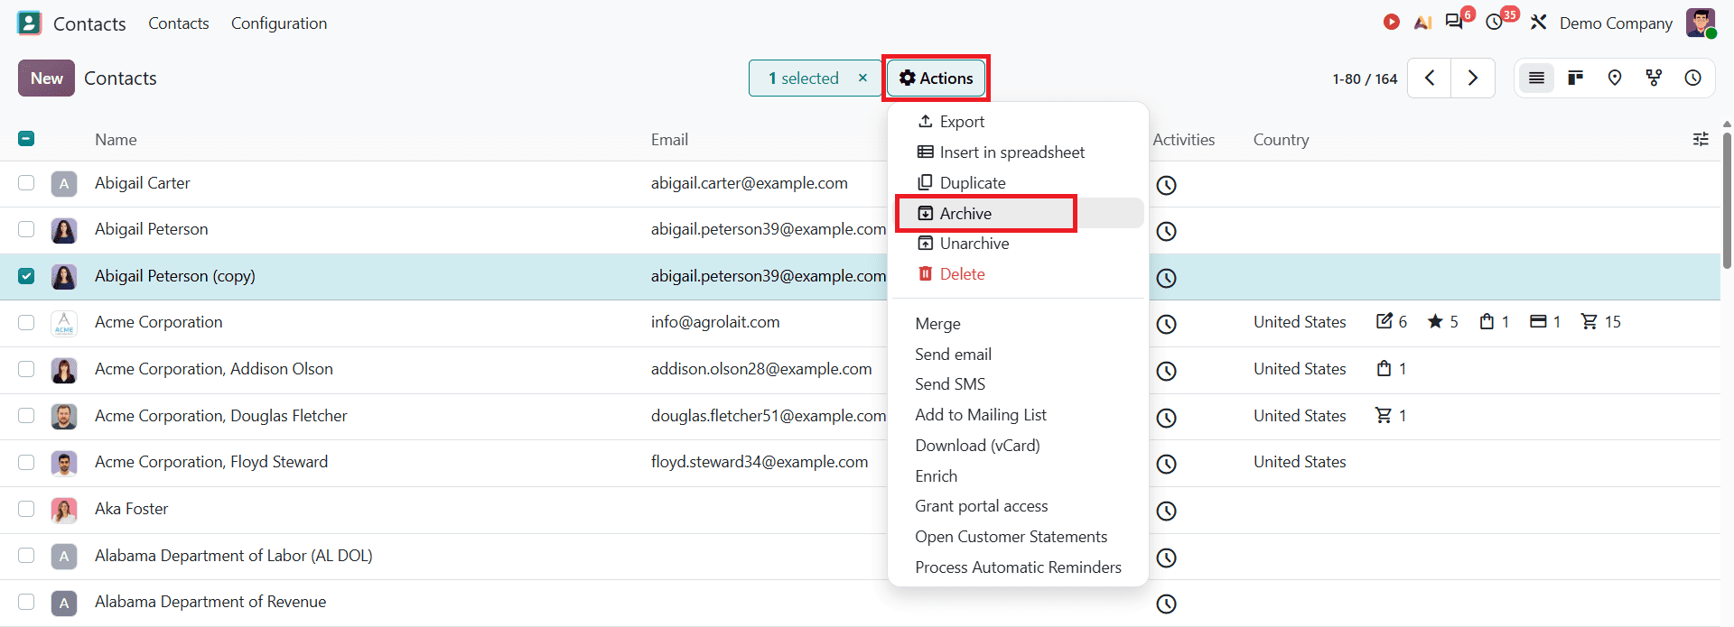Sort by the Country column header
The height and width of the screenshot is (627, 1734).
click(1281, 140)
